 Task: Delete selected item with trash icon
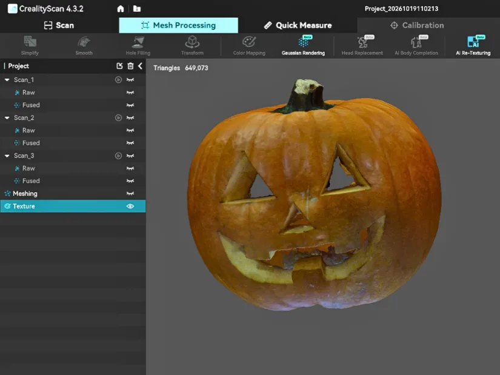pos(130,66)
